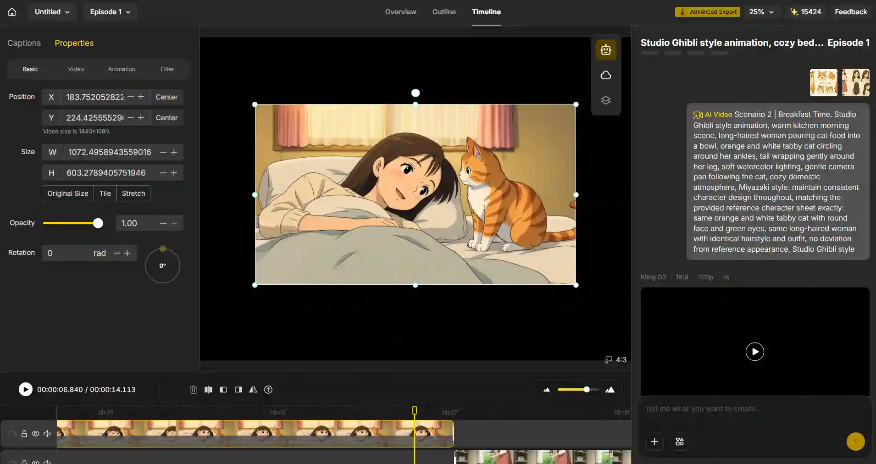
Task: Open the apps grid icon in chat input
Action: [x=680, y=442]
